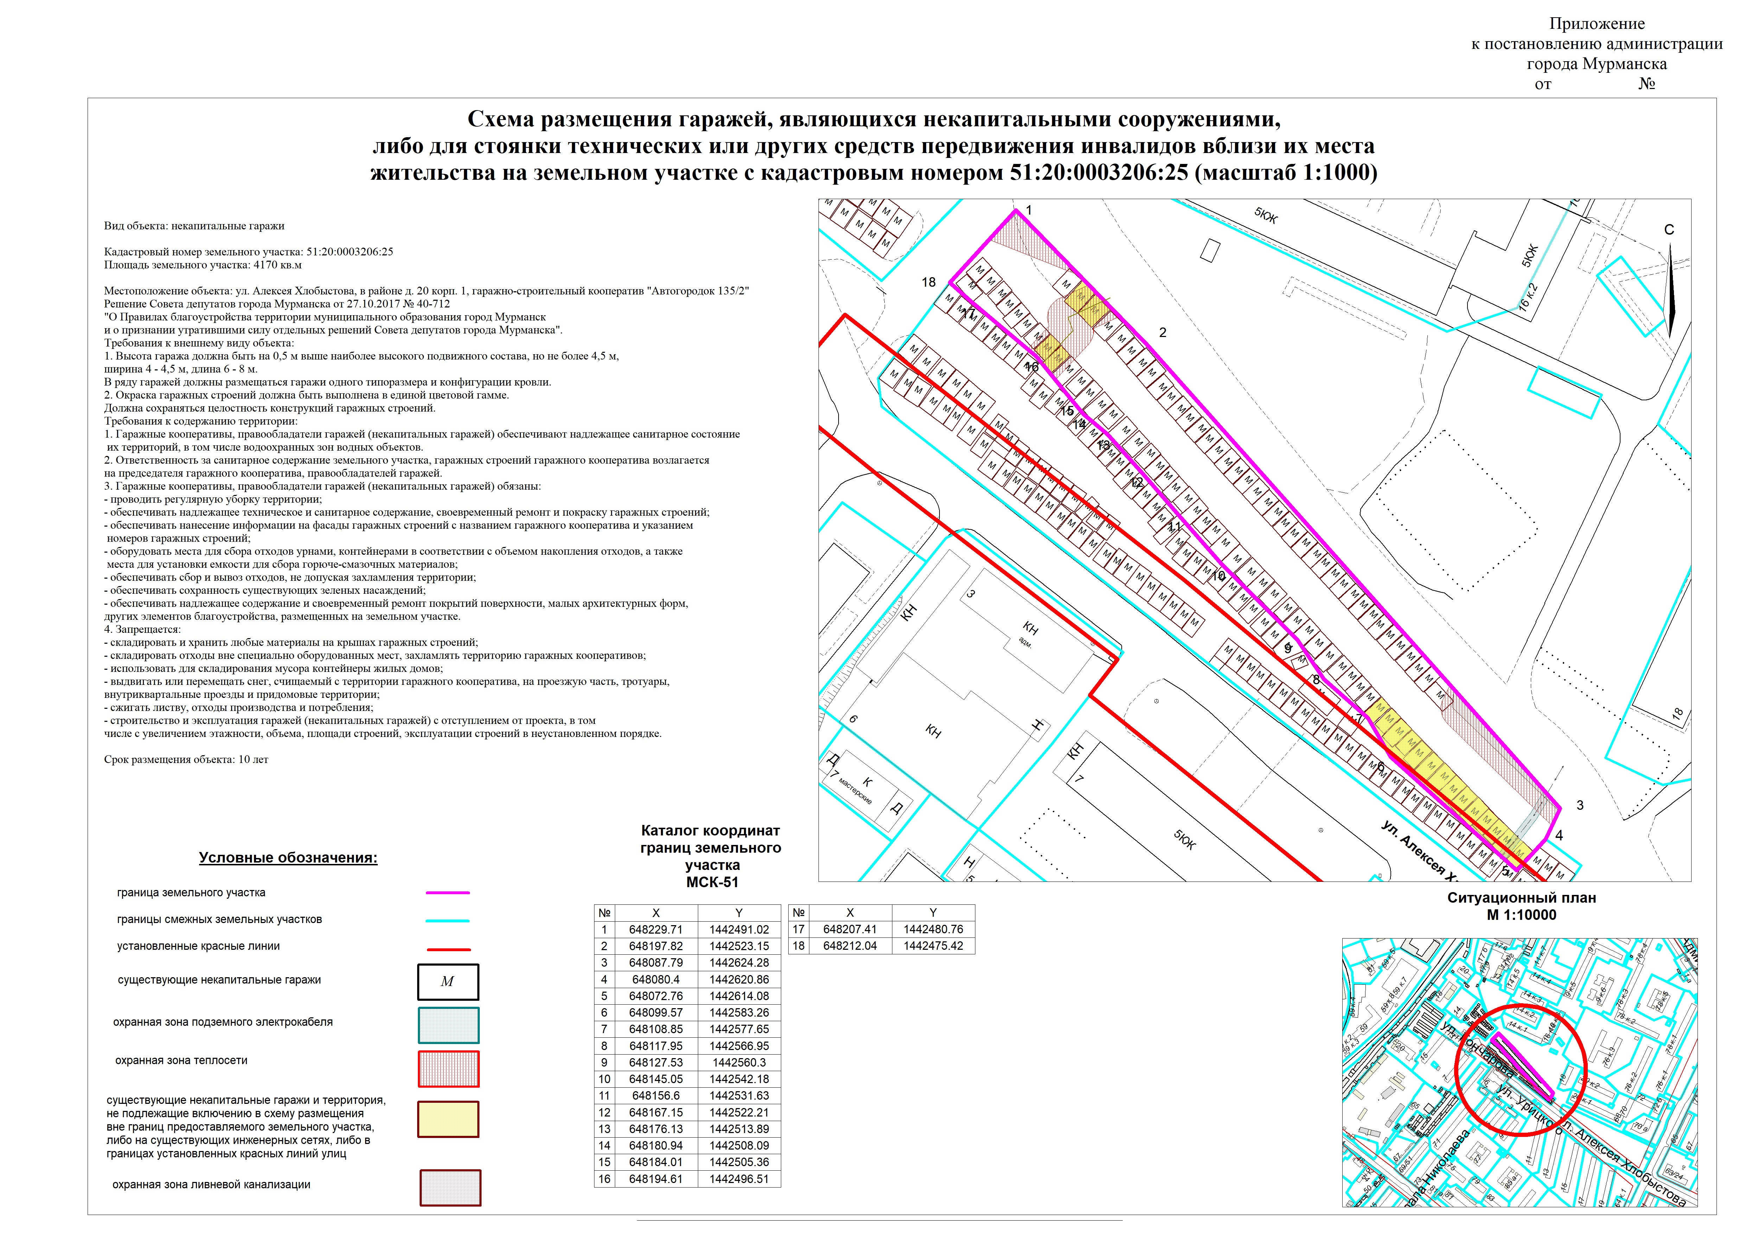Click the 'Условные обозначения:' heading

[x=288, y=858]
